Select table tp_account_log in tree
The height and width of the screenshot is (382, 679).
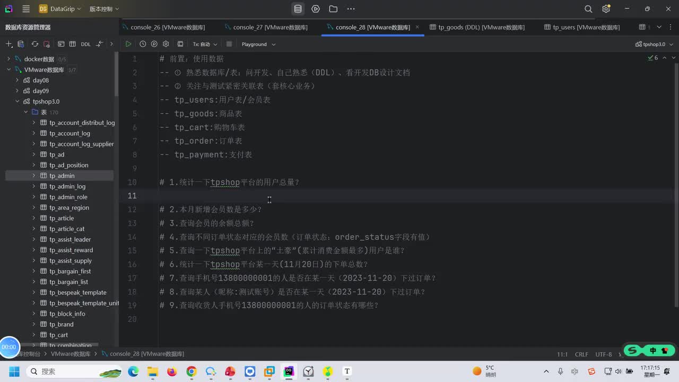coord(69,133)
